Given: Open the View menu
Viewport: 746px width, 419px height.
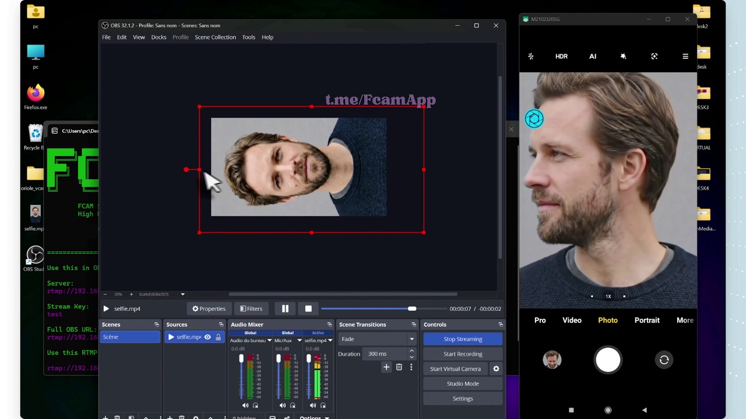Looking at the screenshot, I should pos(139,37).
